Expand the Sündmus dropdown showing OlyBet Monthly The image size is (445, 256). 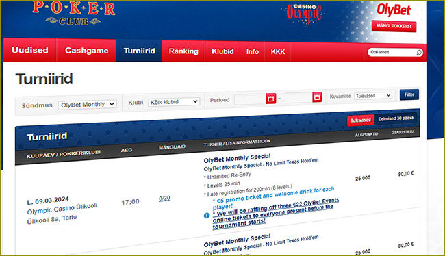point(88,105)
